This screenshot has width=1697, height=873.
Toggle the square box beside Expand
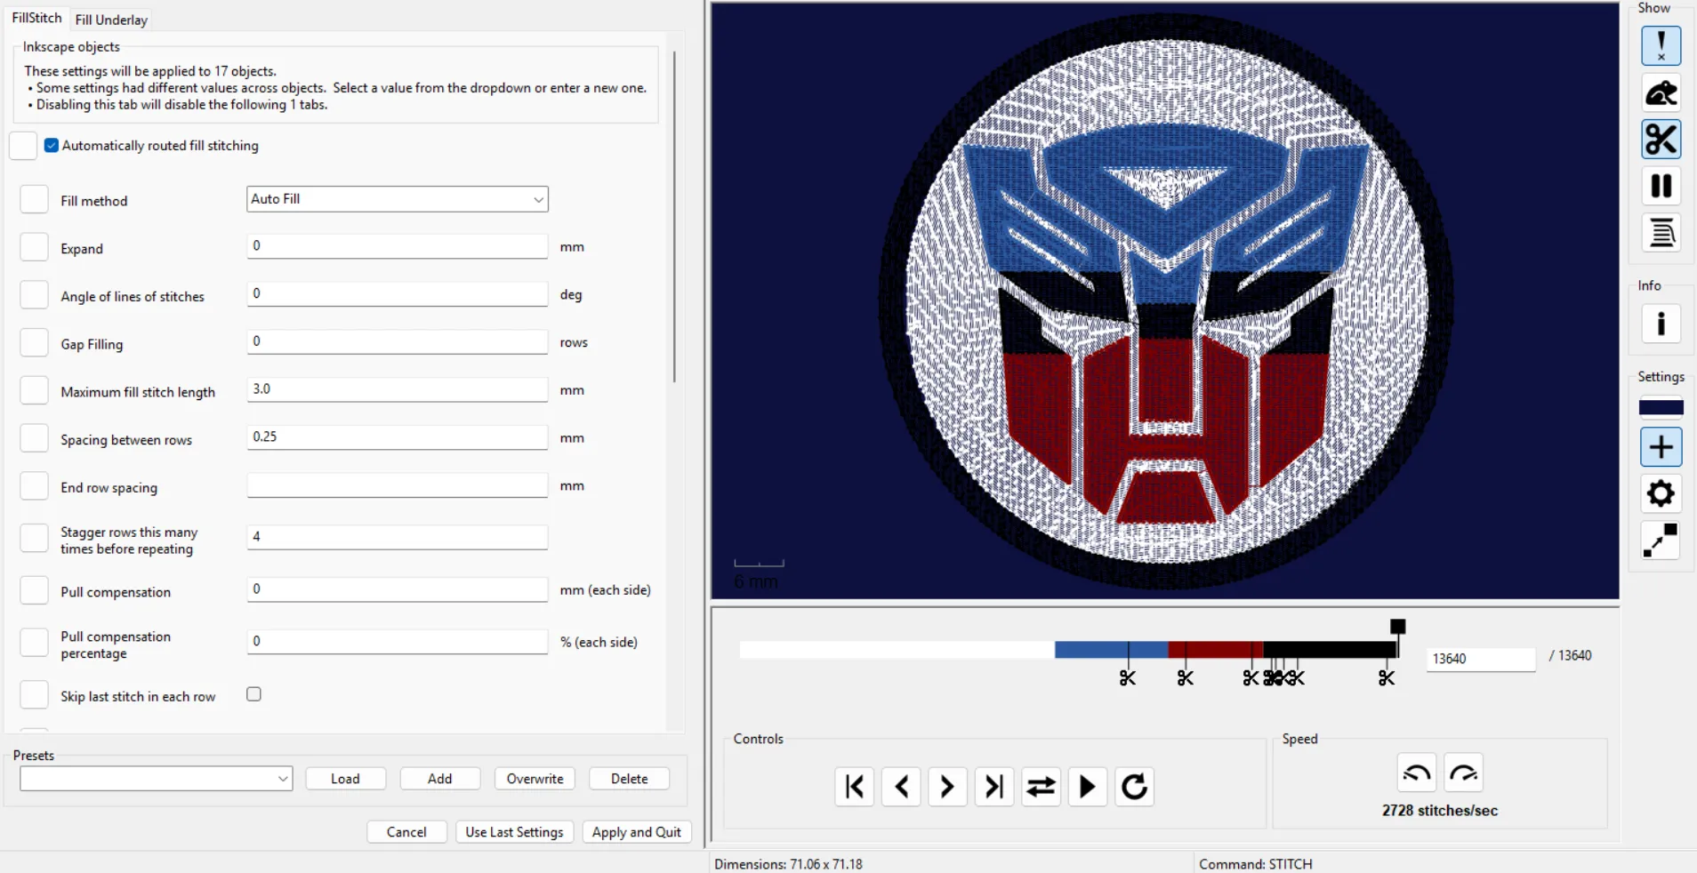click(34, 247)
